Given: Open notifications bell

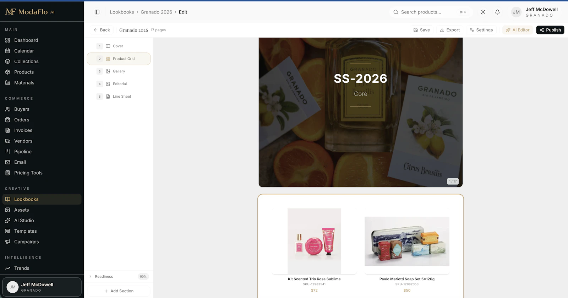Looking at the screenshot, I should [497, 12].
